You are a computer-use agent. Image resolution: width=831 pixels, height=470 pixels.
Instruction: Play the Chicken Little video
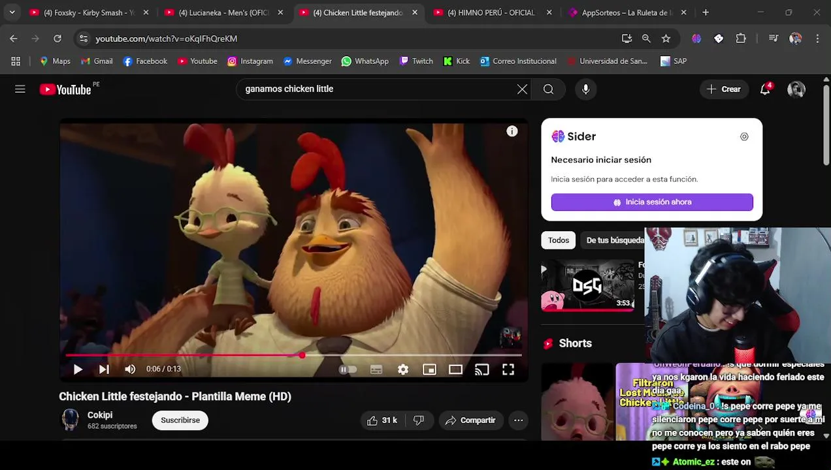click(78, 369)
